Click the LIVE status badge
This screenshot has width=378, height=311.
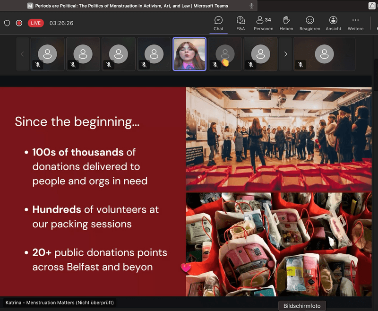(x=36, y=23)
